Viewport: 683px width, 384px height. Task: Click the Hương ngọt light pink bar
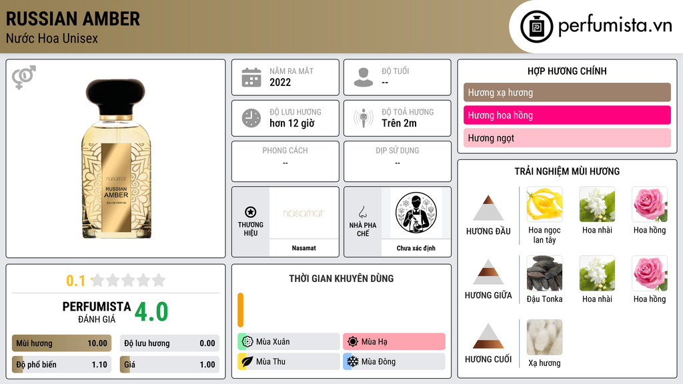(x=567, y=137)
